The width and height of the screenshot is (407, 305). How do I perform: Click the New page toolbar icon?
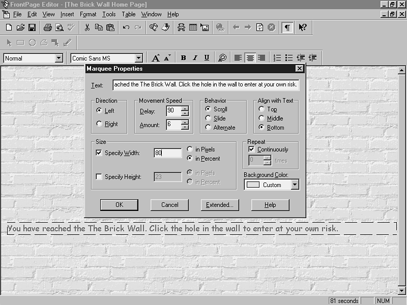(9, 27)
